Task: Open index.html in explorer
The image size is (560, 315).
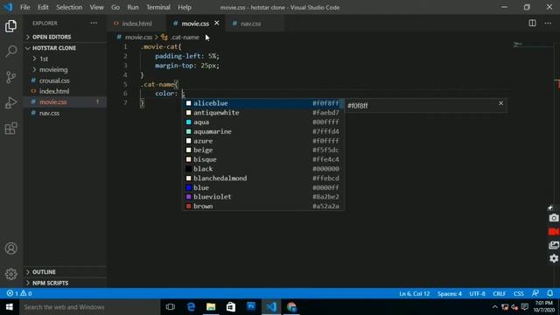Action: (66, 91)
